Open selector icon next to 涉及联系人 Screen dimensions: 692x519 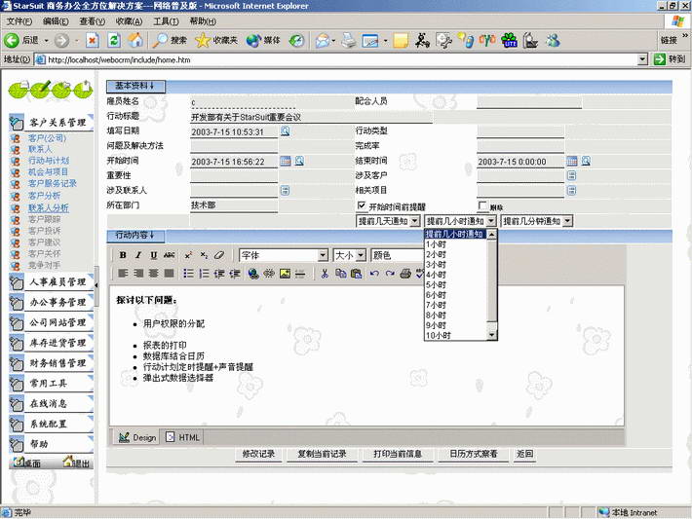[286, 191]
